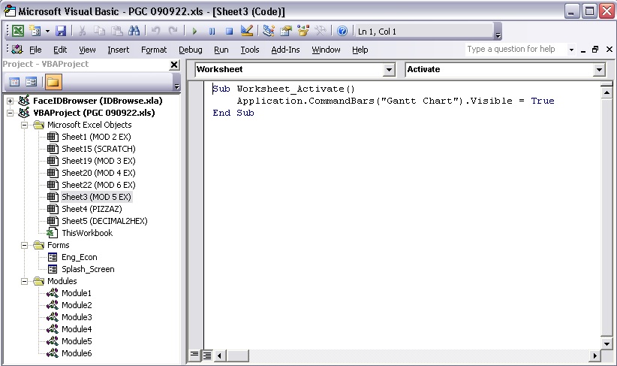This screenshot has height=366, width=617.
Task: Select Sheet1 (MOD 2 EX) in tree
Action: coord(96,137)
